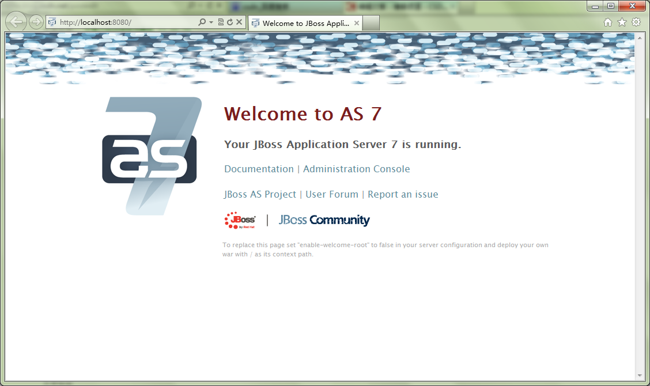Go back with the browser Back arrow
Viewport: 650px width, 386px height.
(16, 21)
